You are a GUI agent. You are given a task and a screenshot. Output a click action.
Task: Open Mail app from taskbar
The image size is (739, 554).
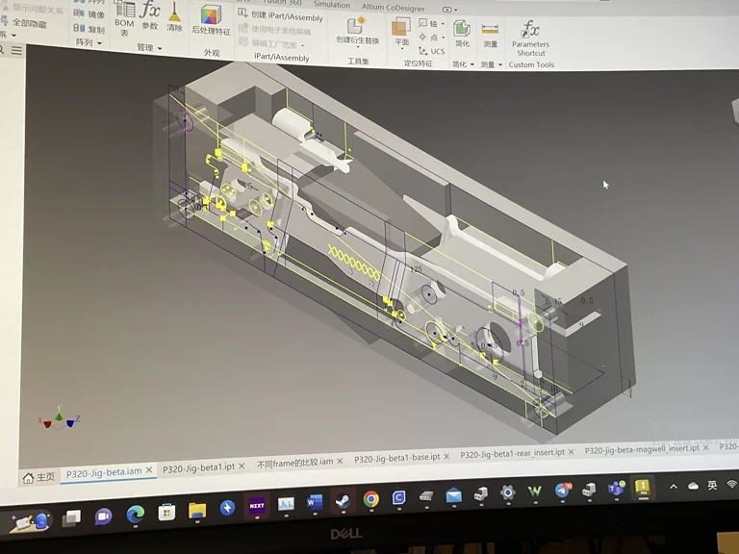click(x=453, y=495)
